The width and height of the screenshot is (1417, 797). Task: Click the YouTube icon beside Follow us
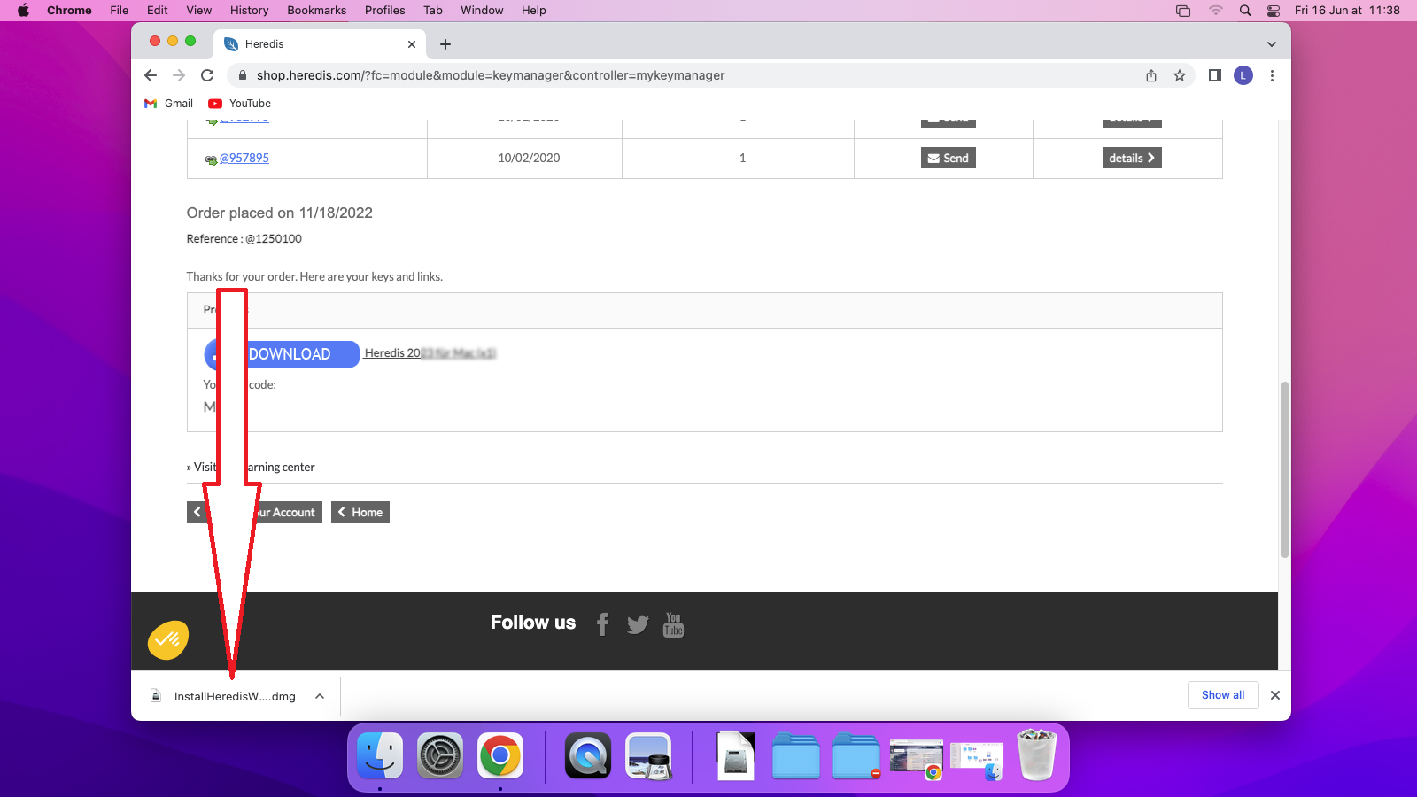[673, 624]
